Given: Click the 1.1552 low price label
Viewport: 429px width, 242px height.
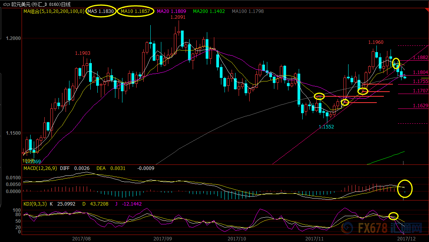Looking at the screenshot, I should click(327, 127).
